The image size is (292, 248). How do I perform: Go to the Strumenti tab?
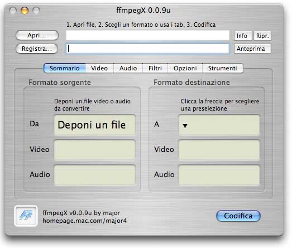(223, 68)
